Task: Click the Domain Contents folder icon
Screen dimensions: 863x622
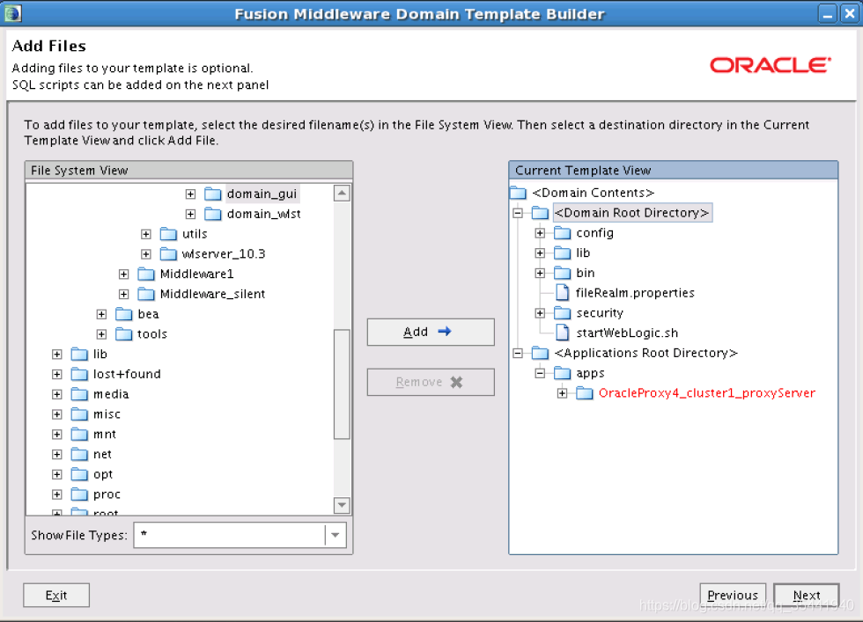Action: point(518,193)
